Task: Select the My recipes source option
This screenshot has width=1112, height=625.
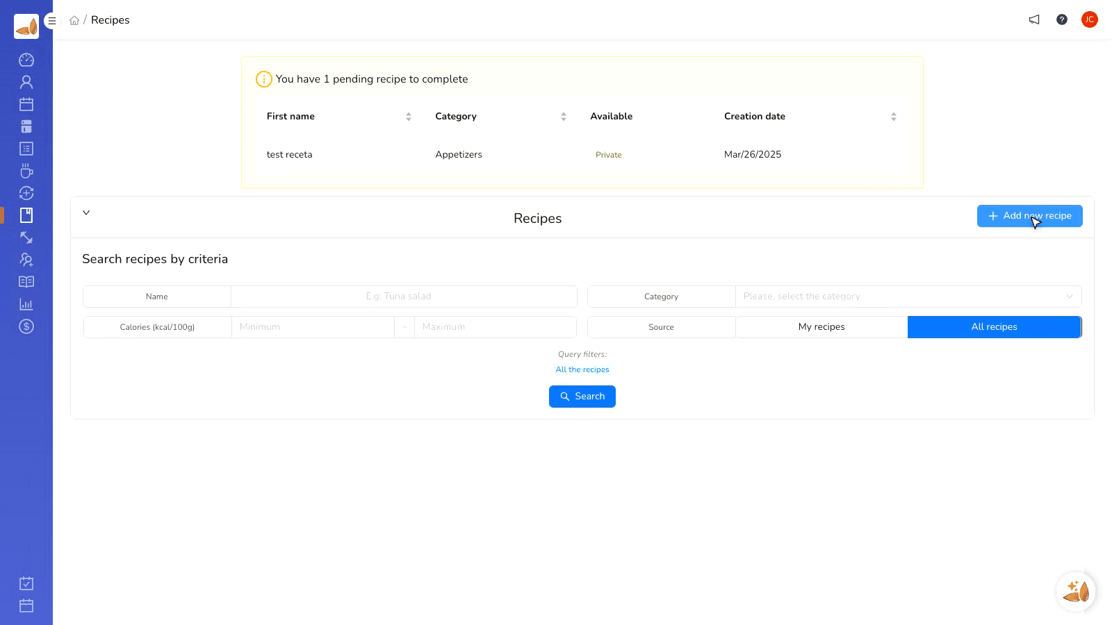Action: point(821,327)
